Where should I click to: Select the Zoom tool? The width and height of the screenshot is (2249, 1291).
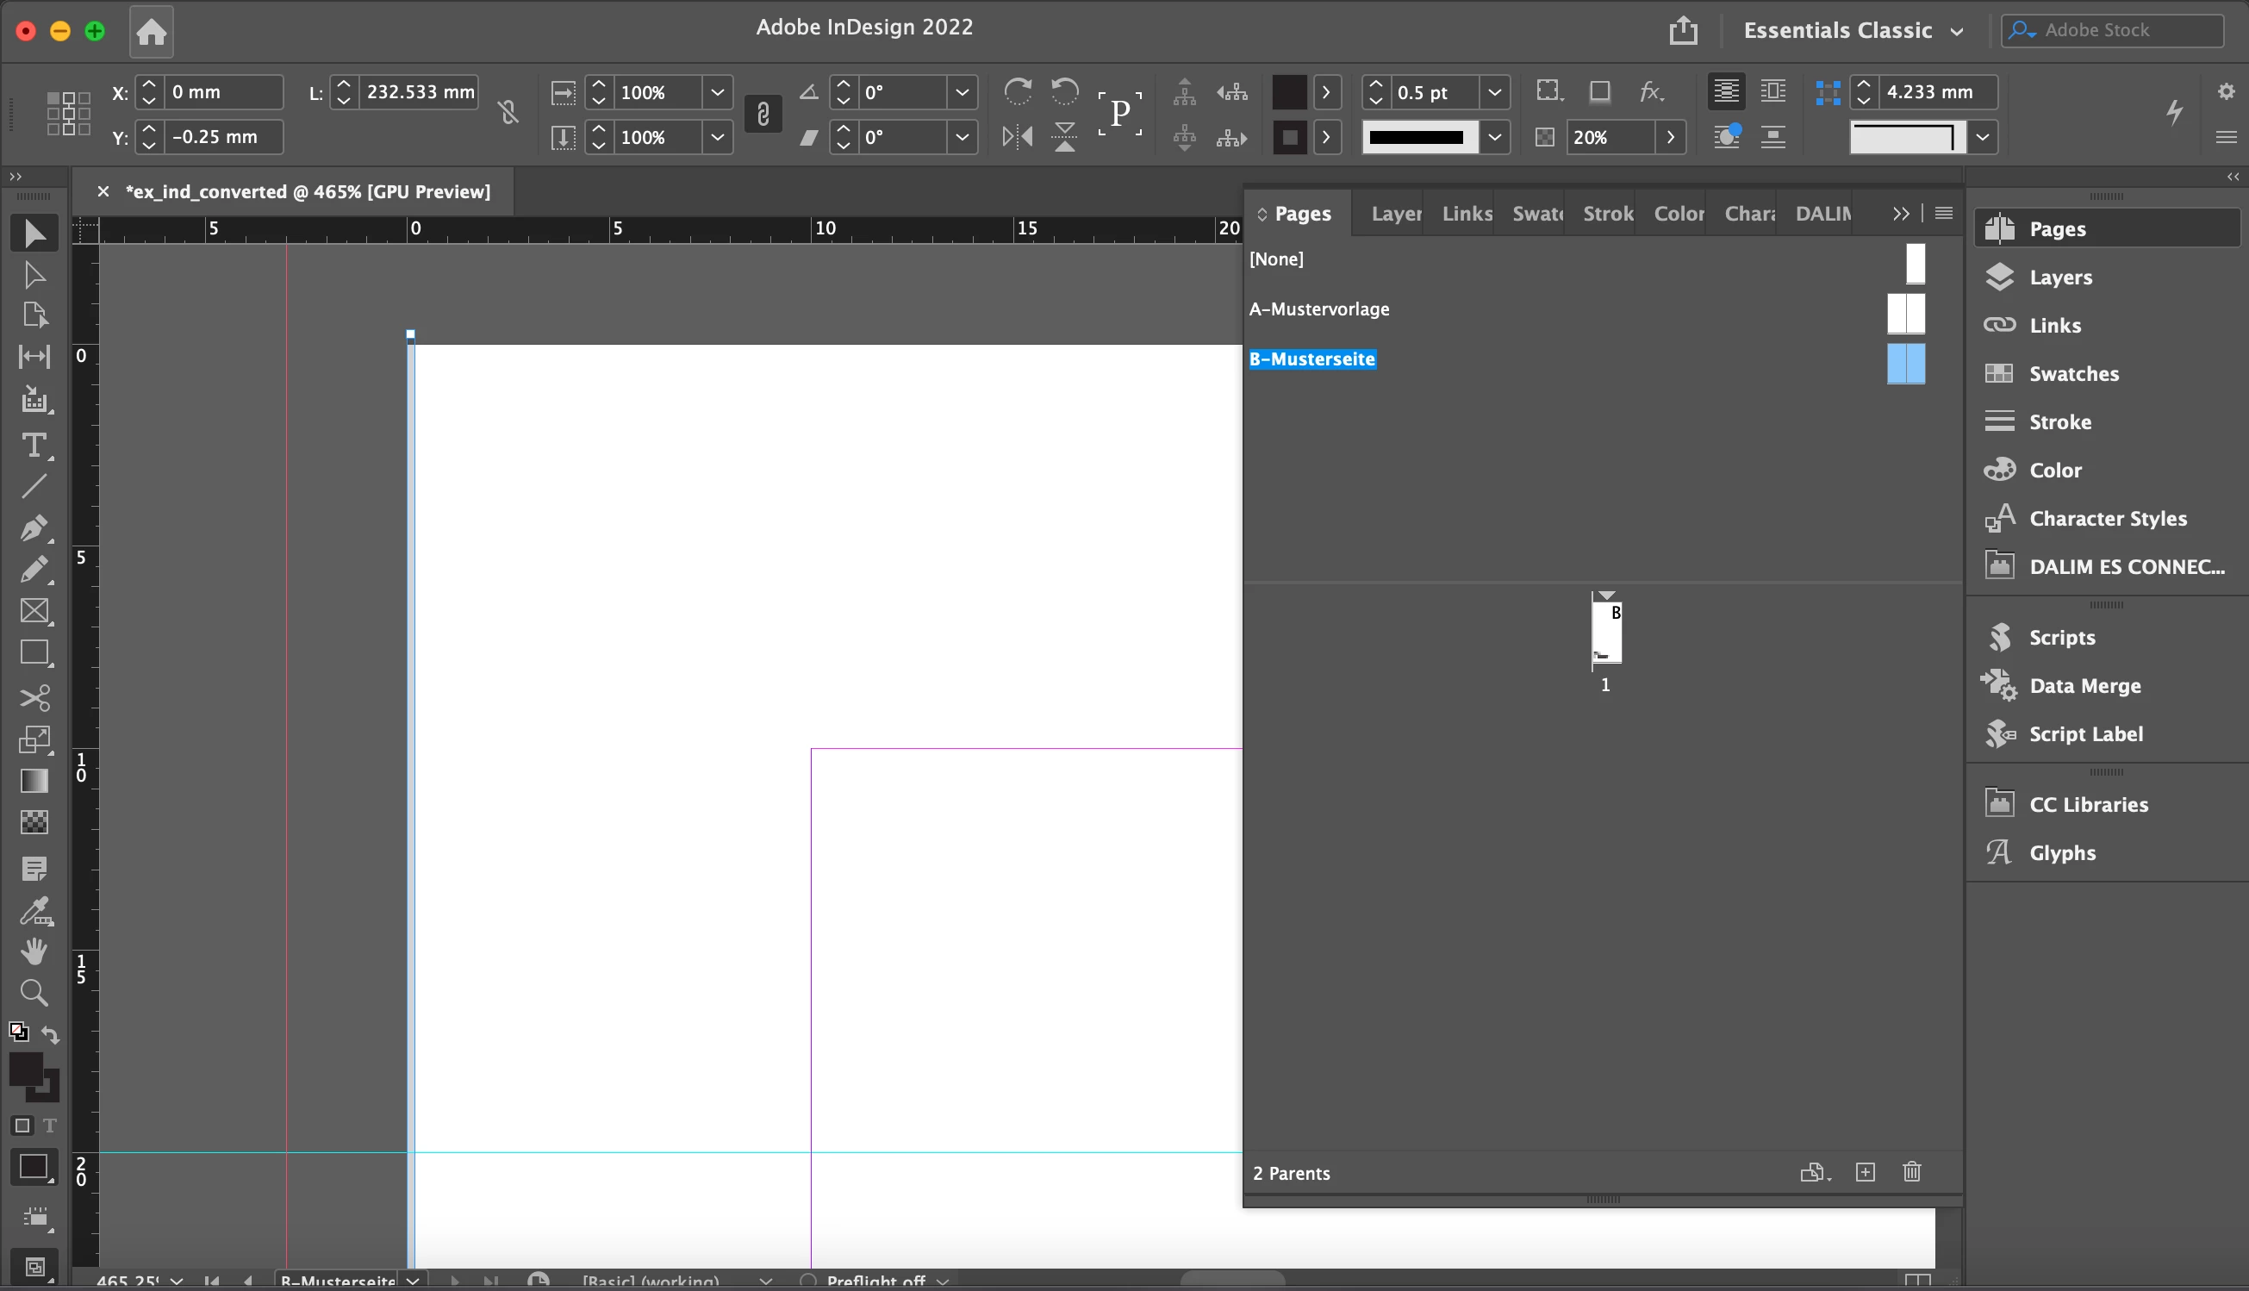point(34,992)
